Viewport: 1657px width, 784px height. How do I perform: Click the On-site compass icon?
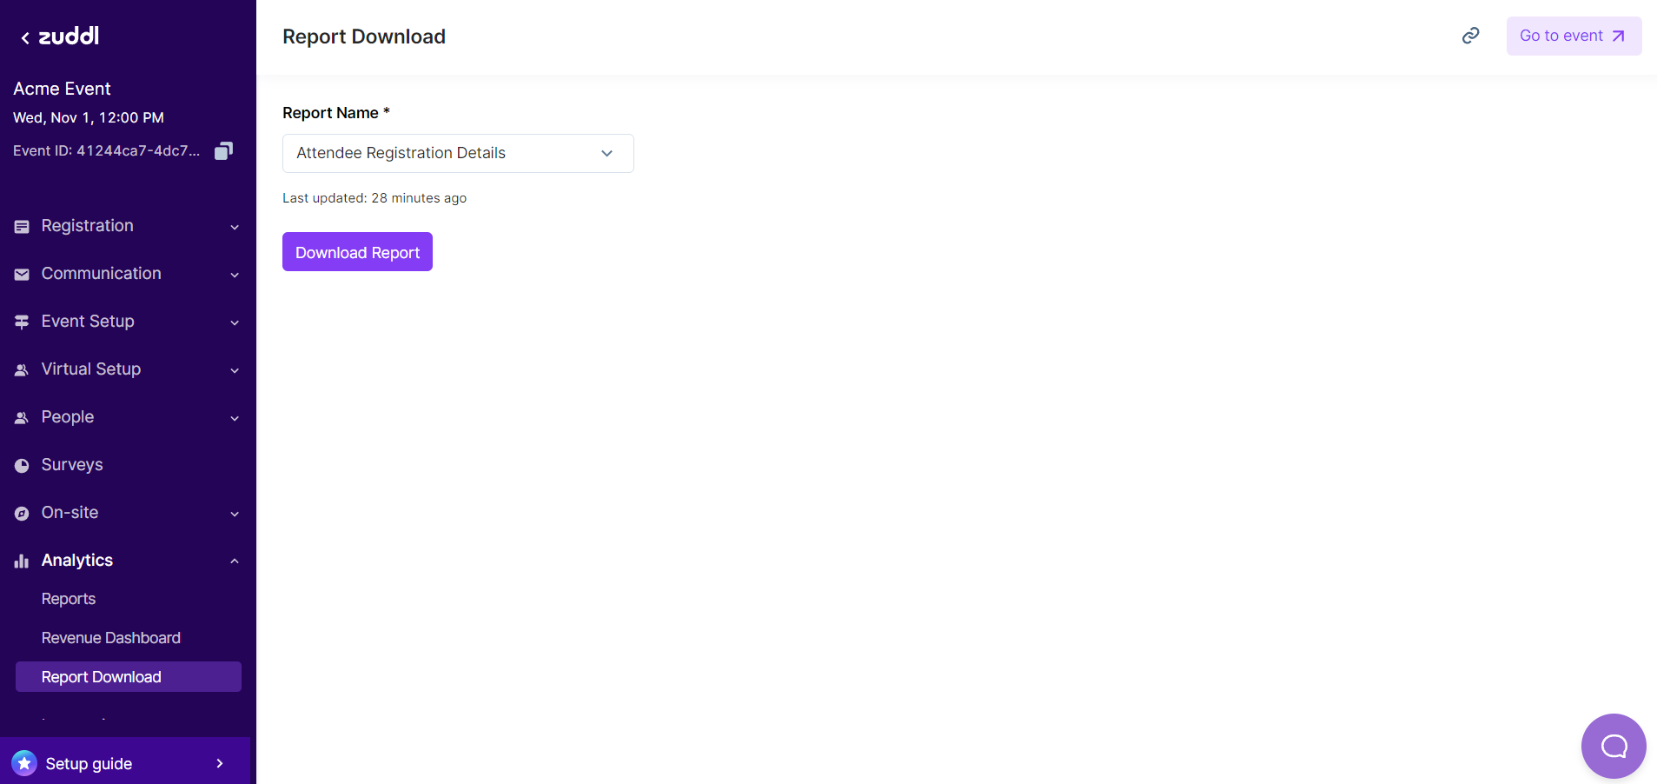coord(22,514)
